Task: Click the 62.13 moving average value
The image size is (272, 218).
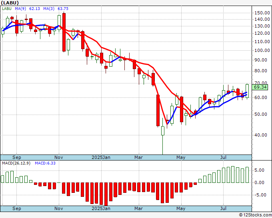Action: (34, 9)
